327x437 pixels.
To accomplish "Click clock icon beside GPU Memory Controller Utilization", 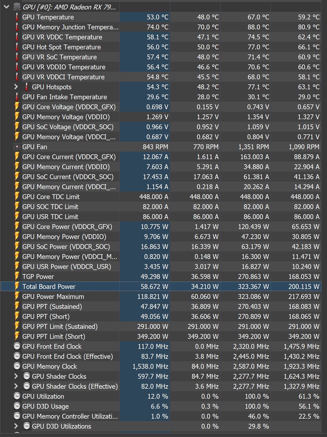I will [x=17, y=416].
